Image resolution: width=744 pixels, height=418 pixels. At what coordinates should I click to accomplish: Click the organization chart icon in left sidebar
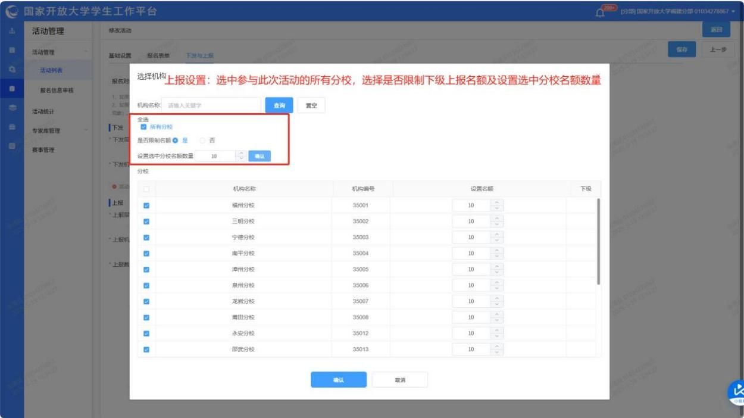pyautogui.click(x=12, y=32)
